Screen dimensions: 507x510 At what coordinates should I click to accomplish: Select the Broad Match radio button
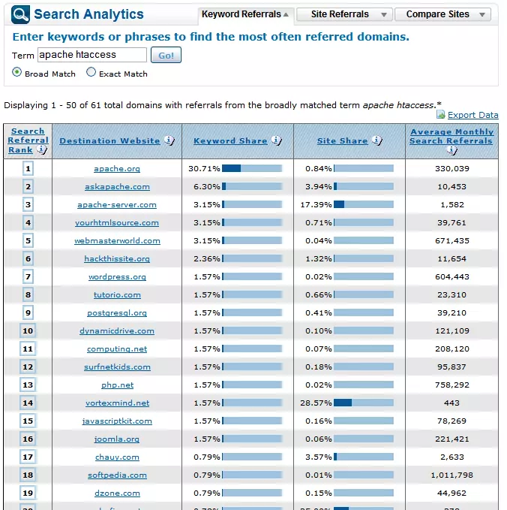[17, 73]
